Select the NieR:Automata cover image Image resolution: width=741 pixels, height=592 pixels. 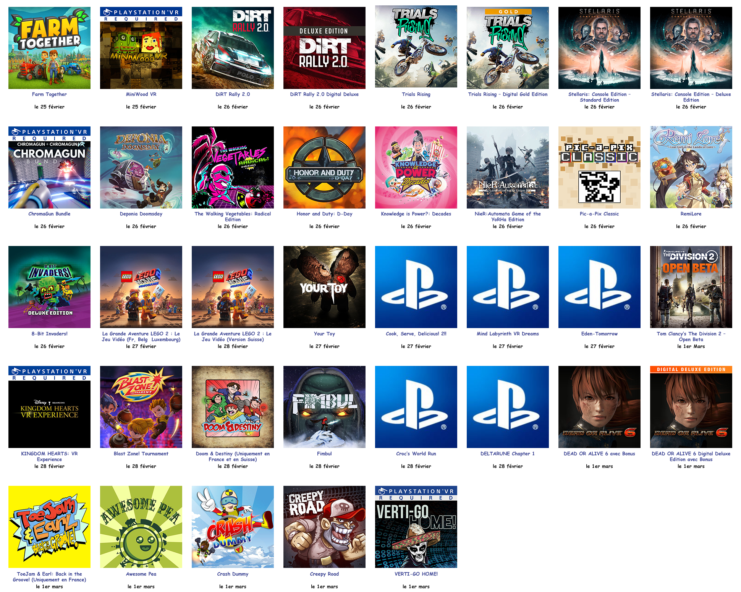pyautogui.click(x=508, y=167)
